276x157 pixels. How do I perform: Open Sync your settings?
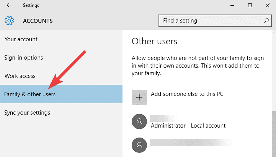(27, 113)
